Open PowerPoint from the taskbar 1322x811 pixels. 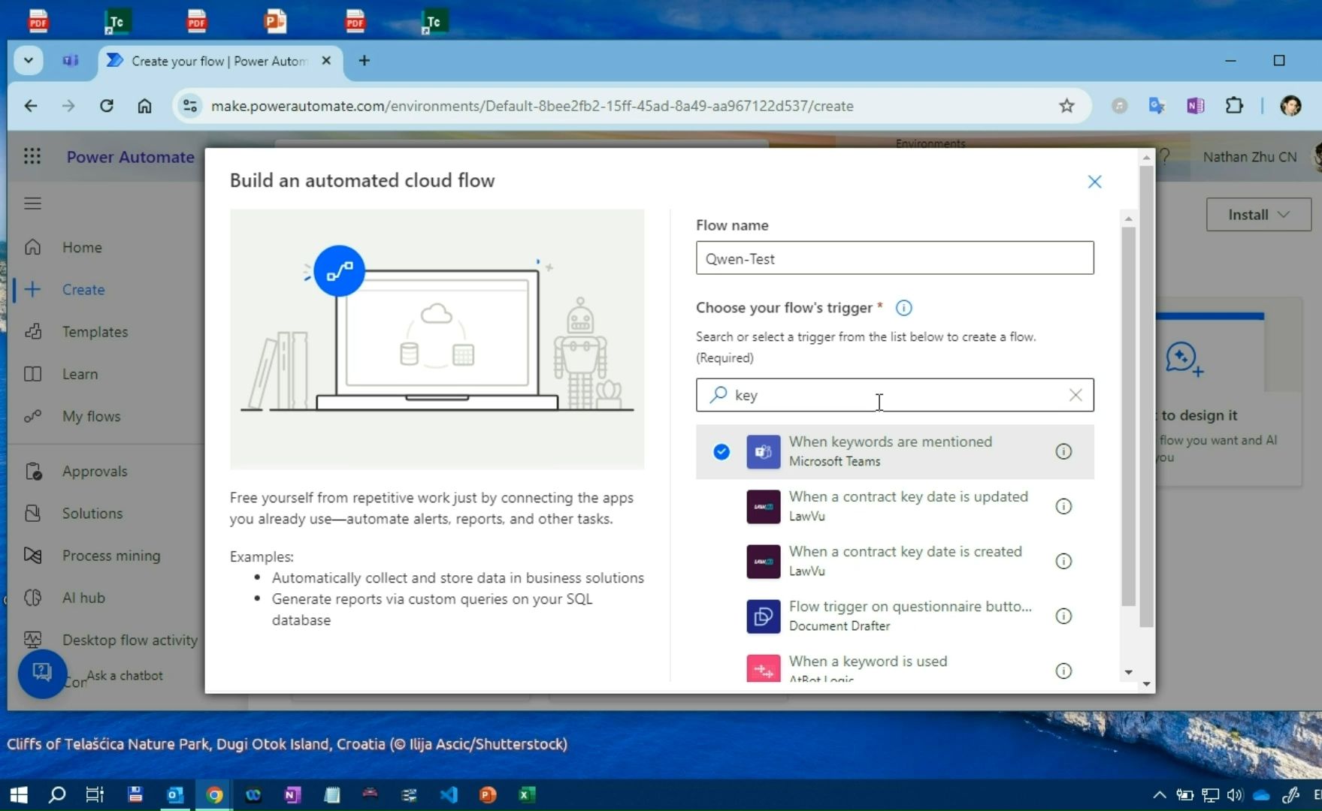[488, 794]
